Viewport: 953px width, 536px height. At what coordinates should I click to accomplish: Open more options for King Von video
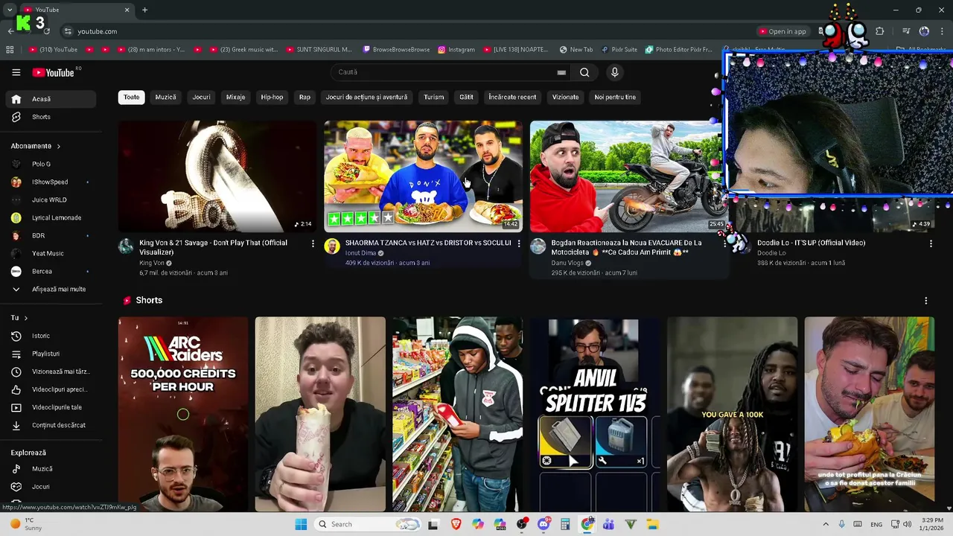point(313,243)
